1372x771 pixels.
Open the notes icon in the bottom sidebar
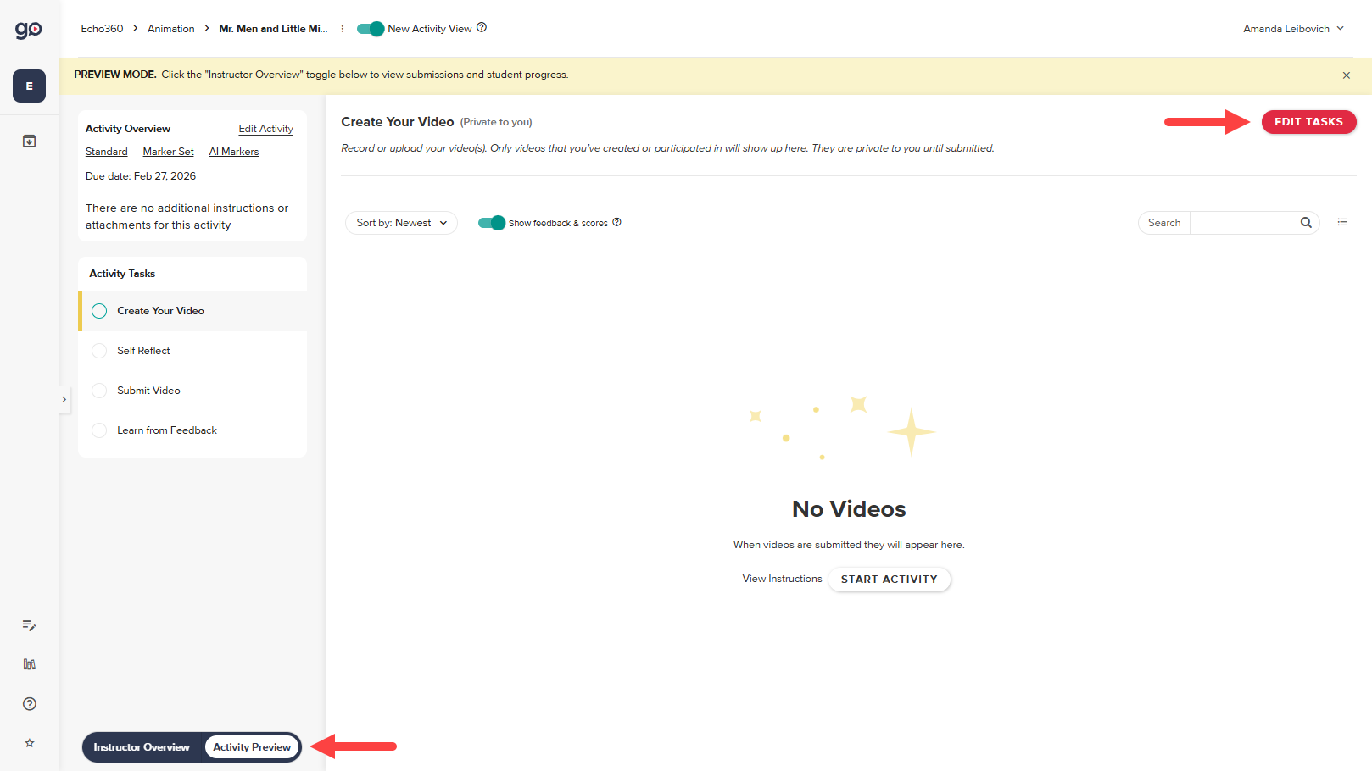[29, 625]
